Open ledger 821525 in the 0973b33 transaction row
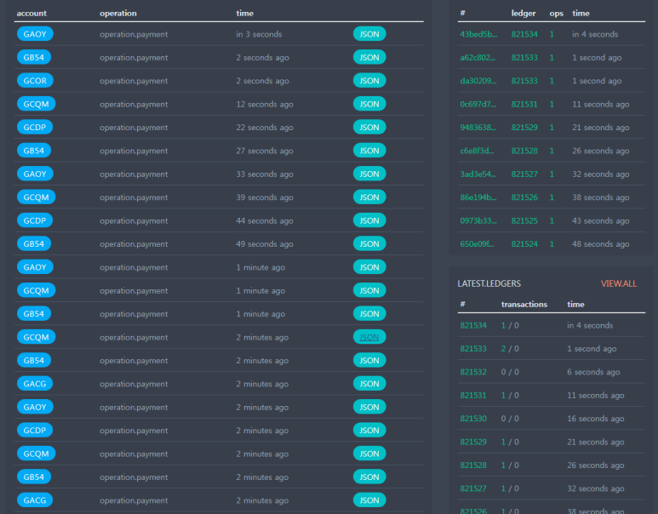Image resolution: width=658 pixels, height=514 pixels. pyautogui.click(x=524, y=220)
